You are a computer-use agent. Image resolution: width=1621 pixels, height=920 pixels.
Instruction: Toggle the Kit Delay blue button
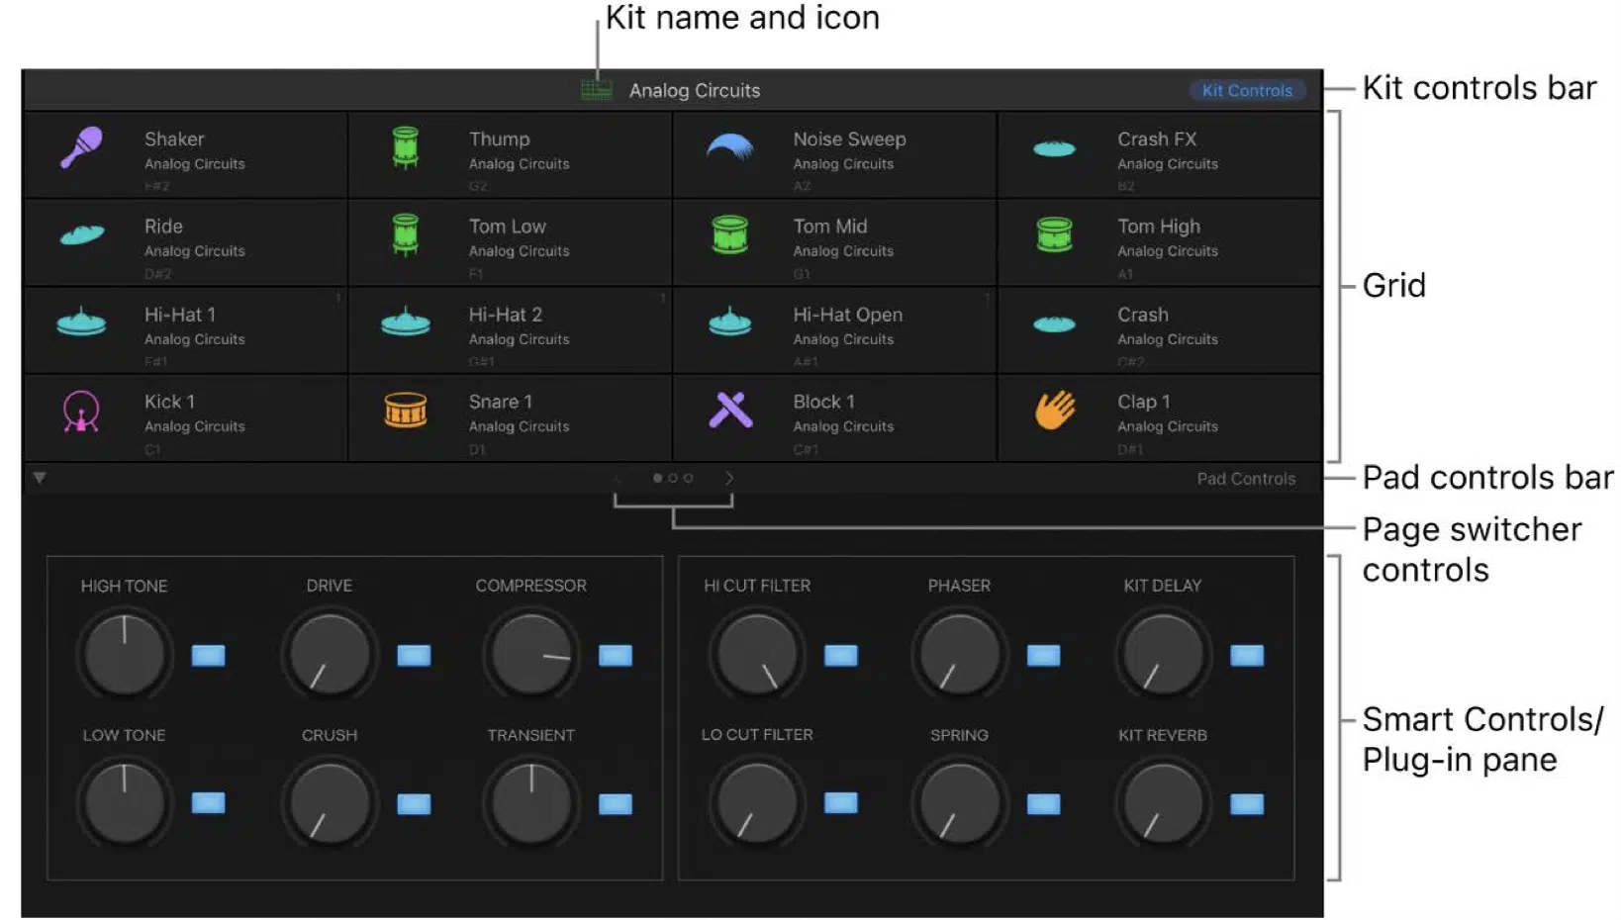tap(1247, 655)
